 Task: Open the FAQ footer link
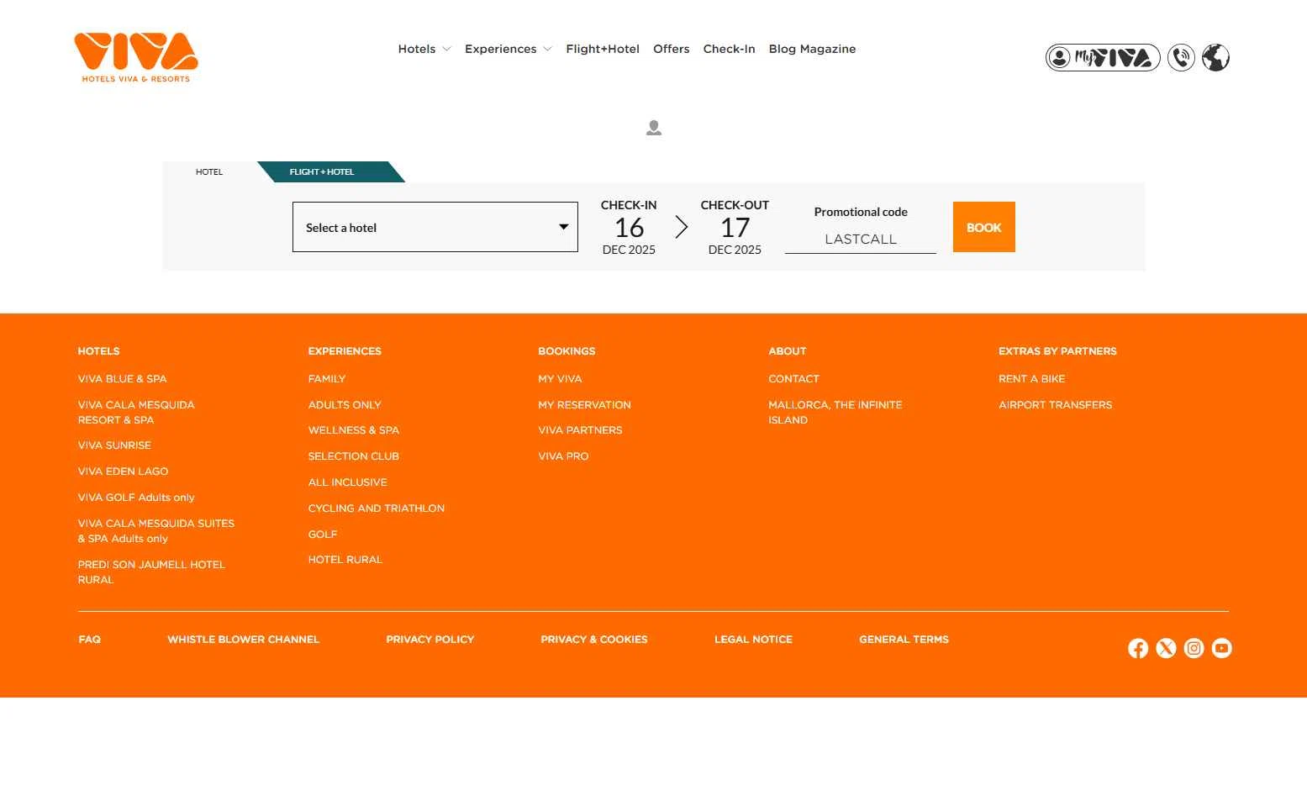tap(90, 640)
